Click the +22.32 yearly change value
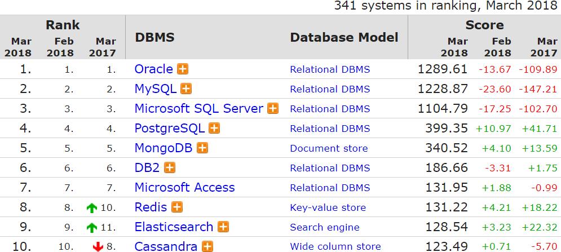 pyautogui.click(x=540, y=227)
